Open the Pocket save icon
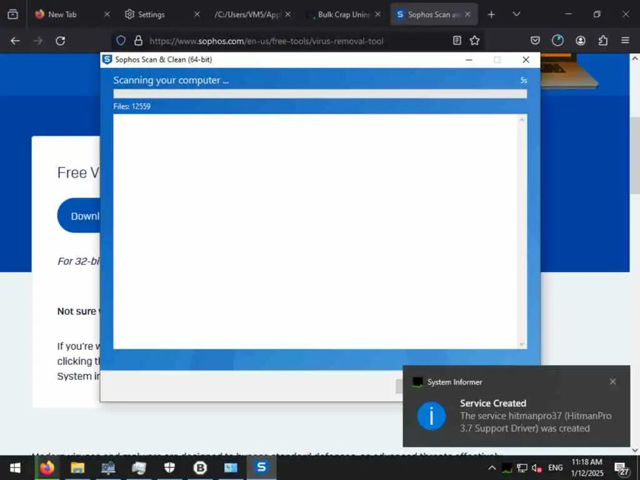Screen dimensions: 640x480 535,41
